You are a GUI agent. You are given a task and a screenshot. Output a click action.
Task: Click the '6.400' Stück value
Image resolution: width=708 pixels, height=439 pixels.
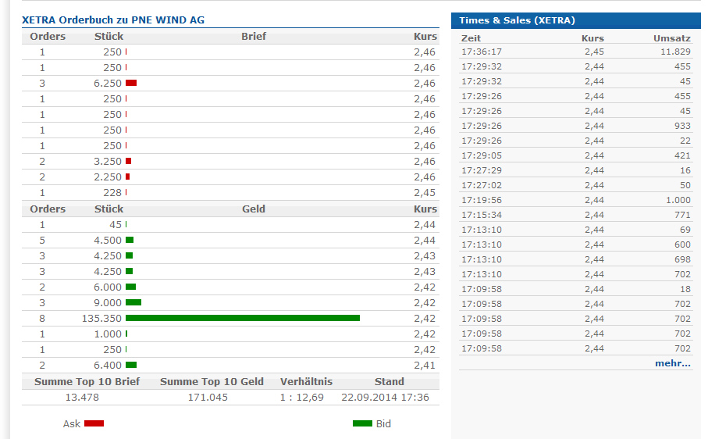(x=108, y=365)
